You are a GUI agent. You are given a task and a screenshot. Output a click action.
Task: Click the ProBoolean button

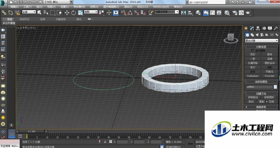[x=253, y=76]
